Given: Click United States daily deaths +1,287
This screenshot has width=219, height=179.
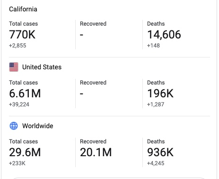Looking at the screenshot, I should pos(156,104).
